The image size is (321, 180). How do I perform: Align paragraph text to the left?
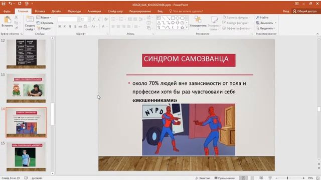[x=113, y=26]
